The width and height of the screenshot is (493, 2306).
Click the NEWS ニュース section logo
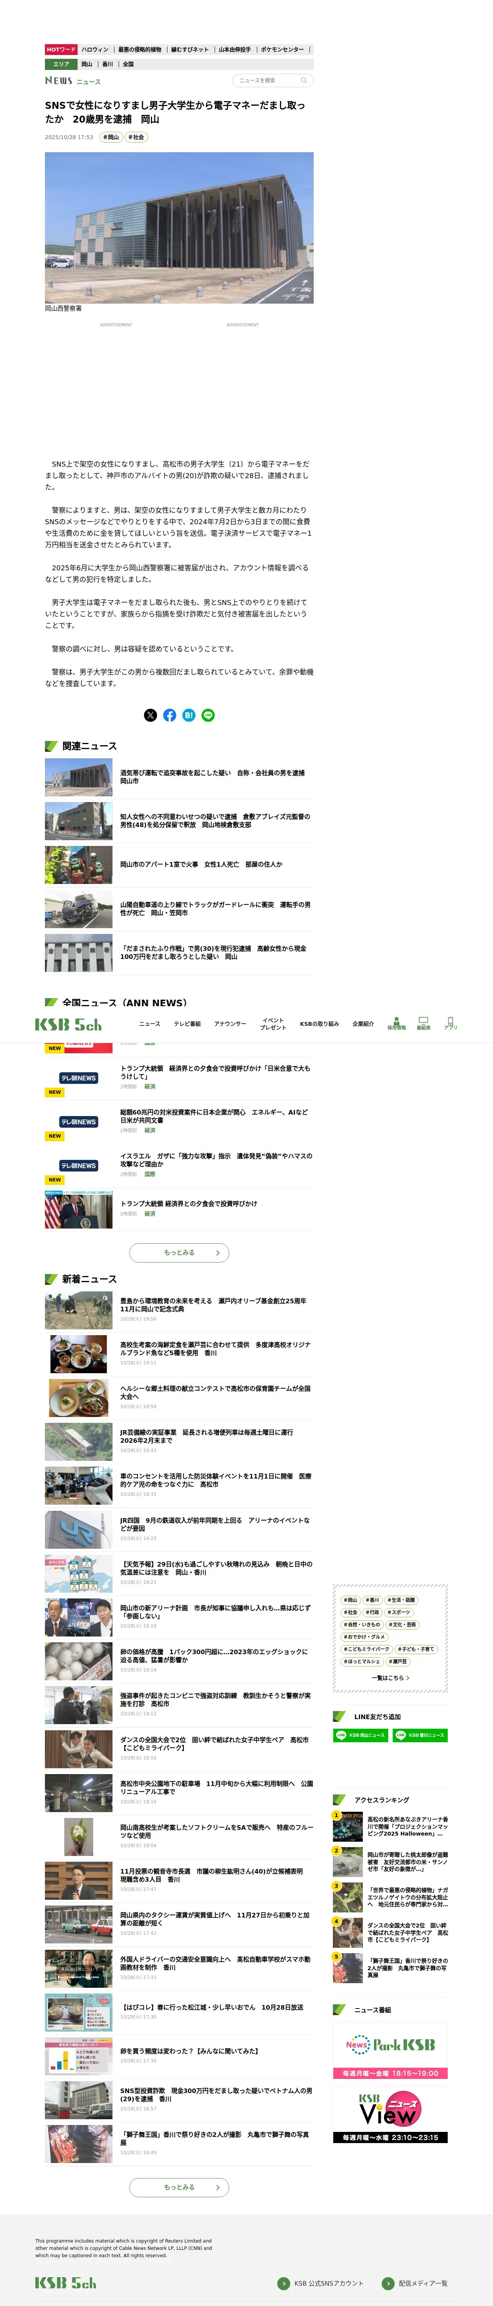point(73,81)
